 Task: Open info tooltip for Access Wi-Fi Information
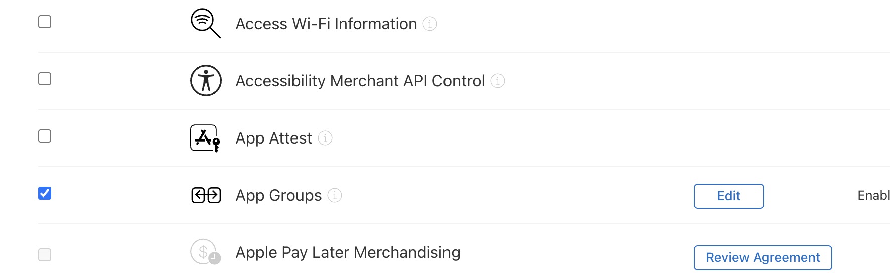click(x=430, y=24)
